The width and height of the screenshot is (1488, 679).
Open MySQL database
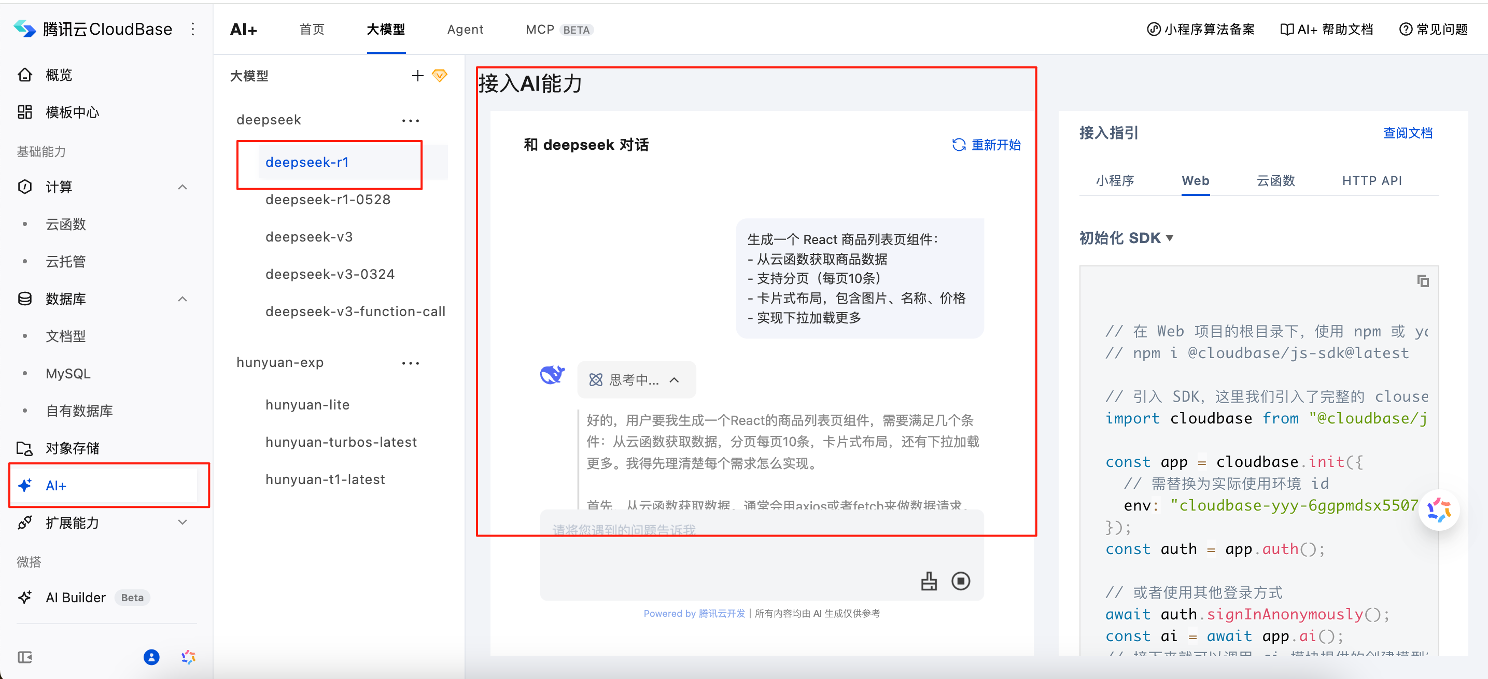coord(68,374)
